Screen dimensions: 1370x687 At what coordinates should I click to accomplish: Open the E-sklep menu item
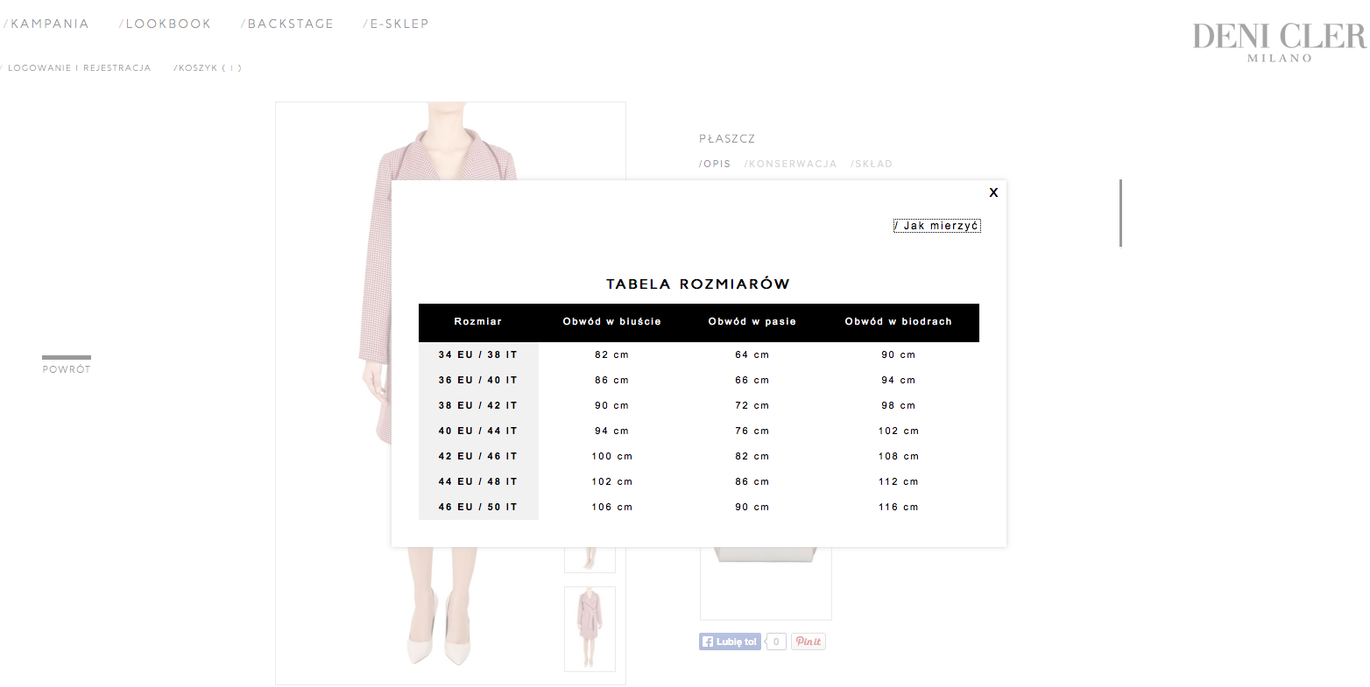(x=396, y=24)
